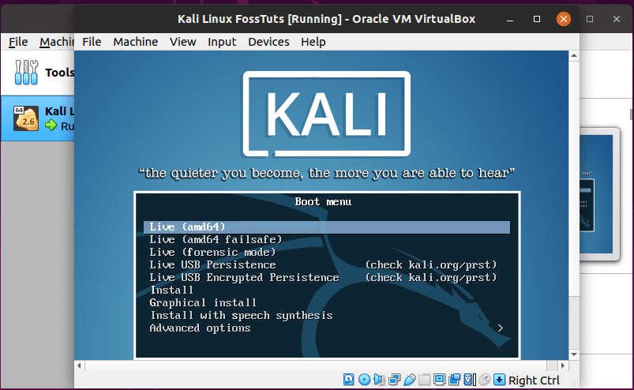The image size is (634, 390).
Task: Click the audio status icon
Action: coord(379,380)
